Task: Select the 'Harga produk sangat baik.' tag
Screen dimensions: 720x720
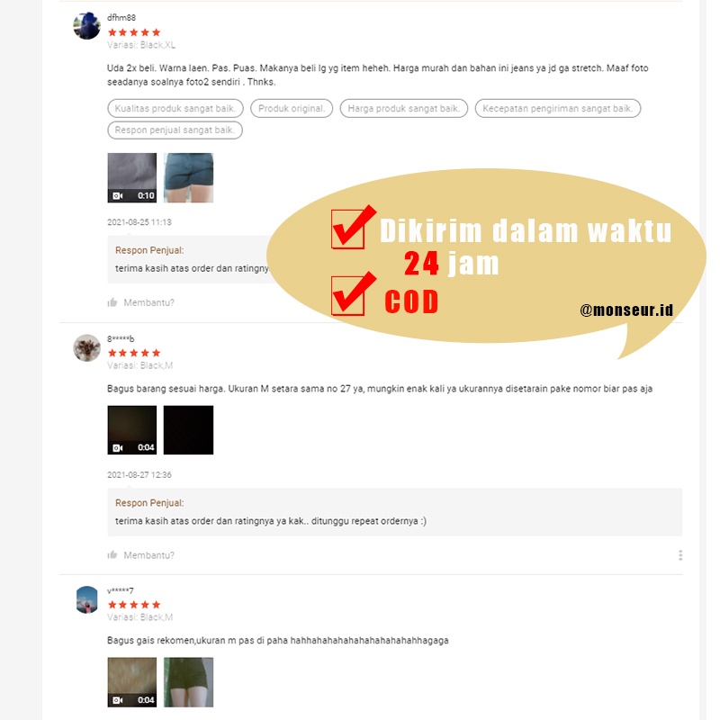Action: click(403, 108)
